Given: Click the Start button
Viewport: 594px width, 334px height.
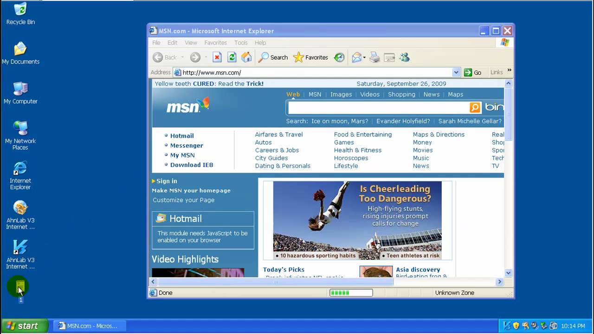Looking at the screenshot, I should 25,326.
